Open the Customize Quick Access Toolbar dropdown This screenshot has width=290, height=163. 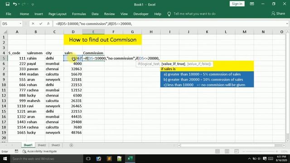(x=33, y=4)
